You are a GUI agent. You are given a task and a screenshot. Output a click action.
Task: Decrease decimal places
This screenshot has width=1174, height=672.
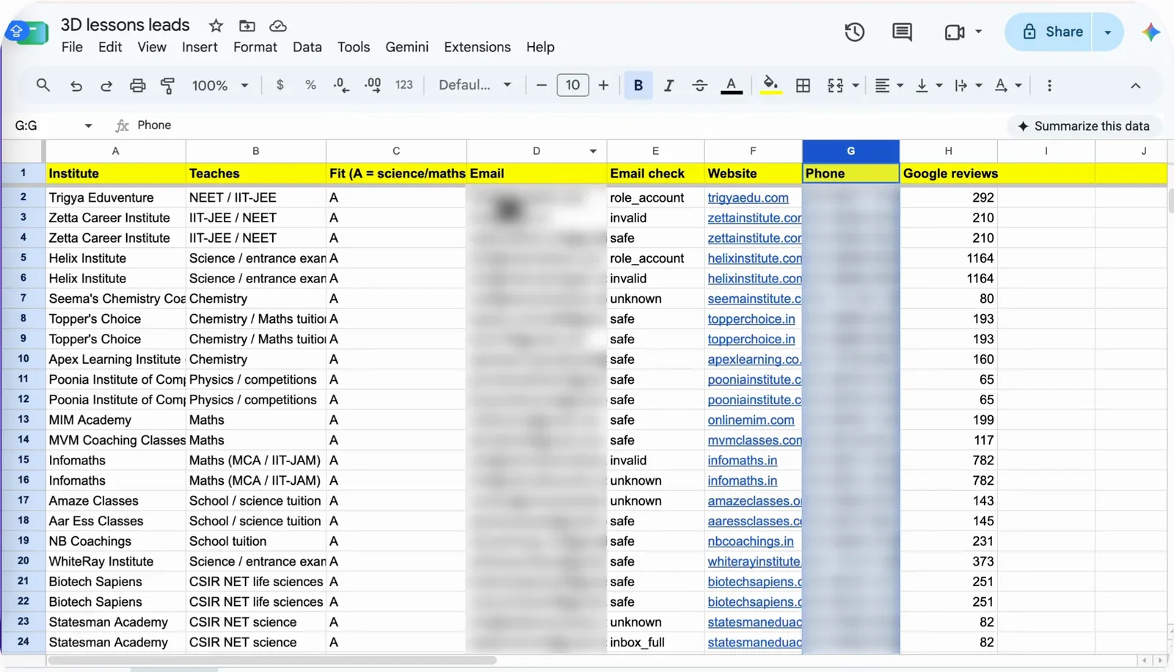tap(341, 85)
